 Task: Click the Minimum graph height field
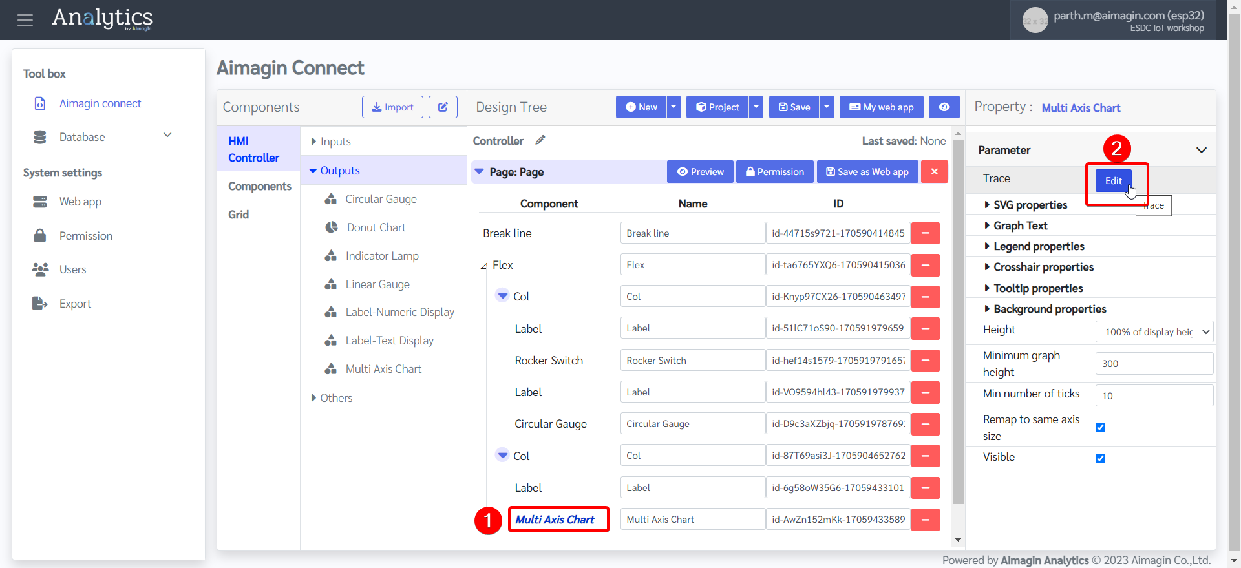1154,364
